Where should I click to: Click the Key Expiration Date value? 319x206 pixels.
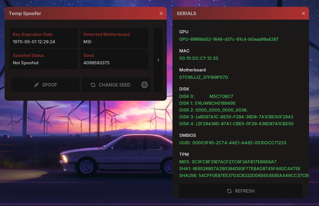pos(34,42)
